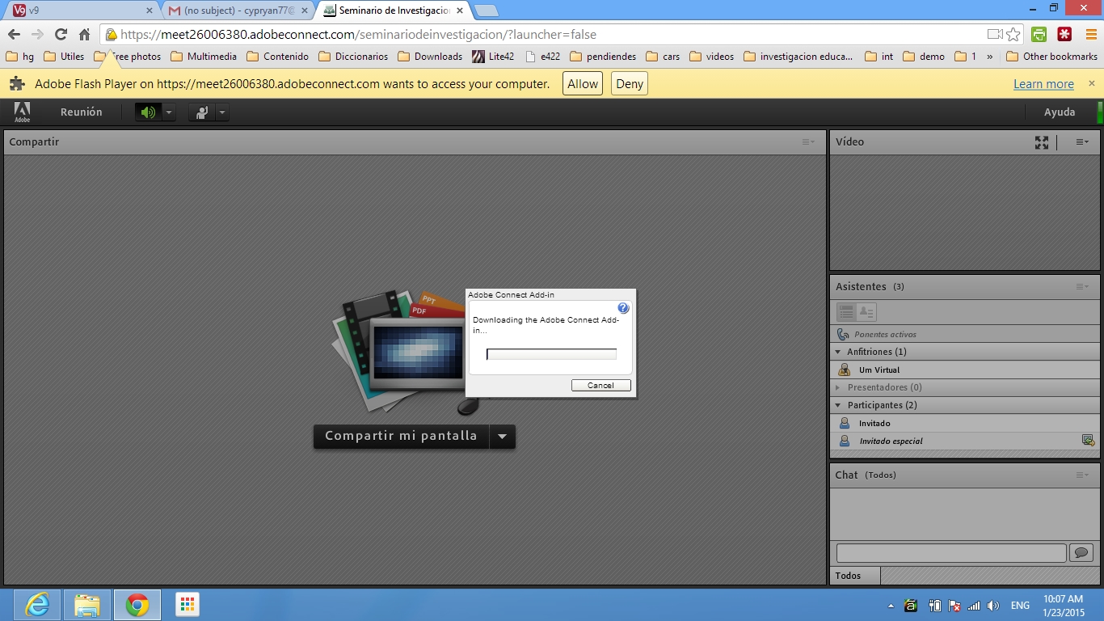Viewport: 1104px width, 621px height.
Task: Expand the Presentadores group
Action: [838, 387]
